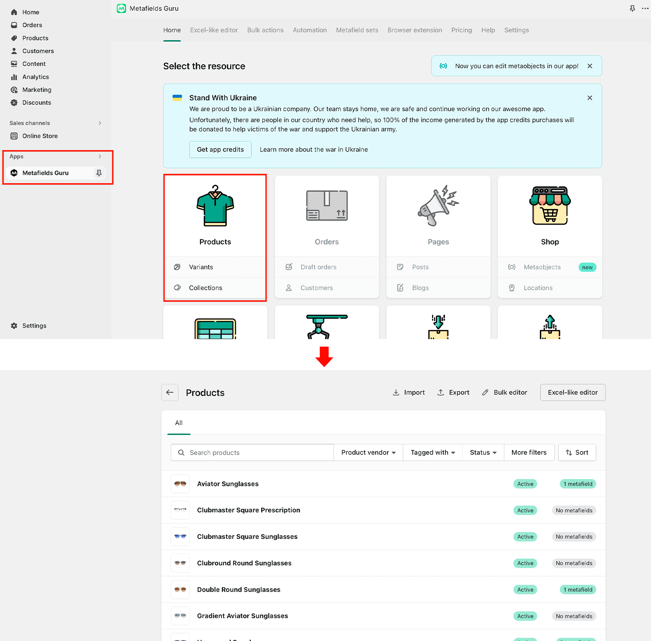The width and height of the screenshot is (651, 641).
Task: Open the Help tab
Action: point(488,30)
